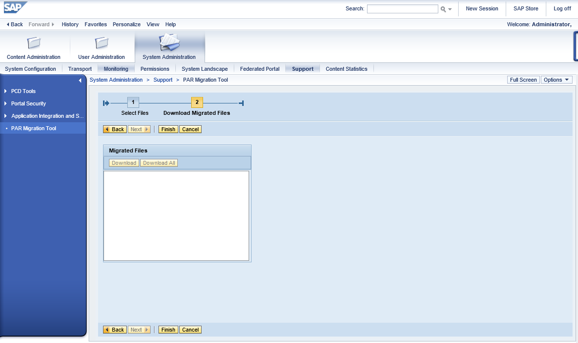Go Forward in portal navigation

pos(41,24)
